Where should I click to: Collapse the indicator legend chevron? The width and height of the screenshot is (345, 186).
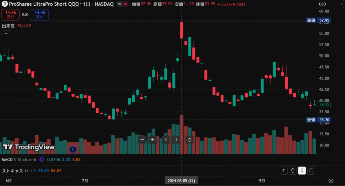tap(6, 34)
